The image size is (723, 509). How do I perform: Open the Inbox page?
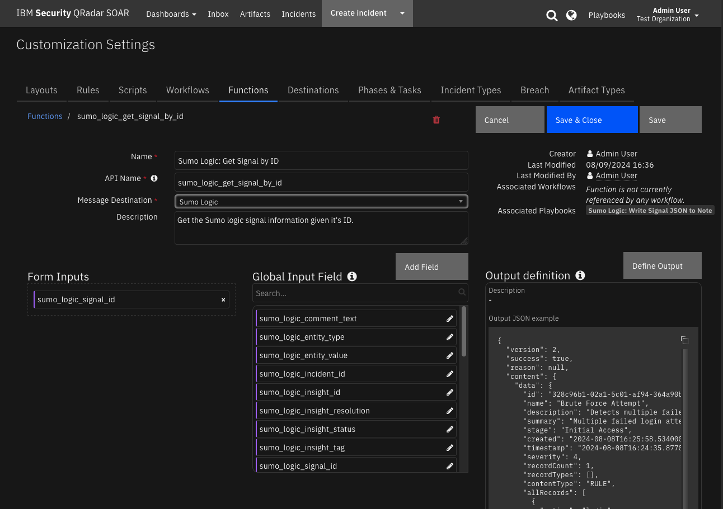click(x=218, y=14)
